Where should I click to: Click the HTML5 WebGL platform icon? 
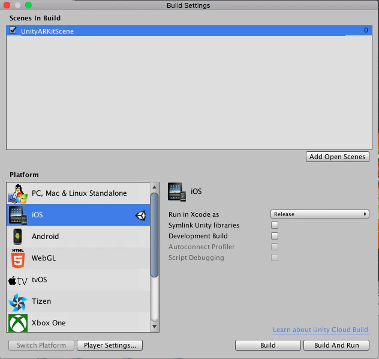18,258
